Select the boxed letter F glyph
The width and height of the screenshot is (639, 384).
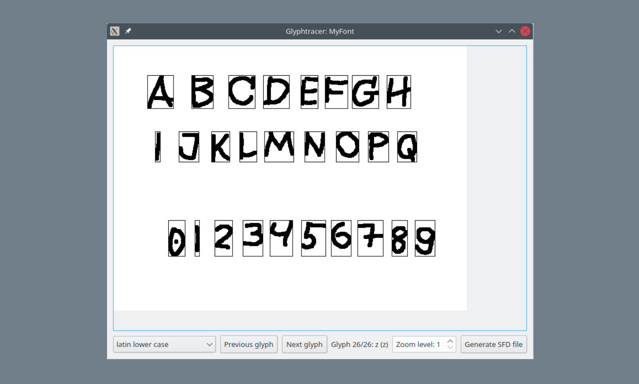[x=336, y=92]
